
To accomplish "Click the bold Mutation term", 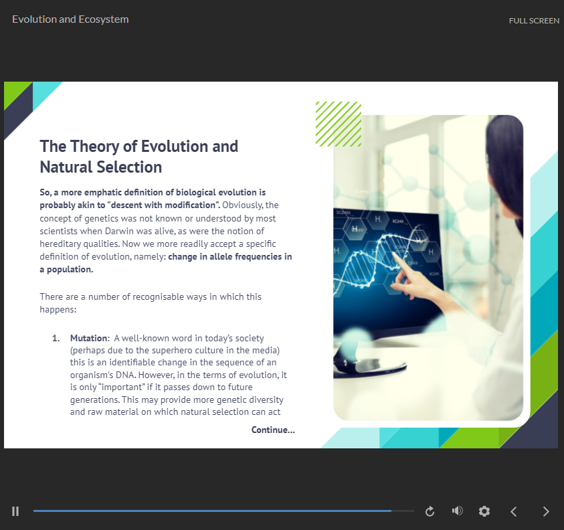I will (x=88, y=338).
